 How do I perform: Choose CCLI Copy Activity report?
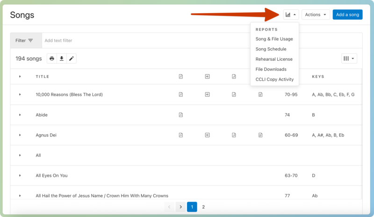click(274, 80)
